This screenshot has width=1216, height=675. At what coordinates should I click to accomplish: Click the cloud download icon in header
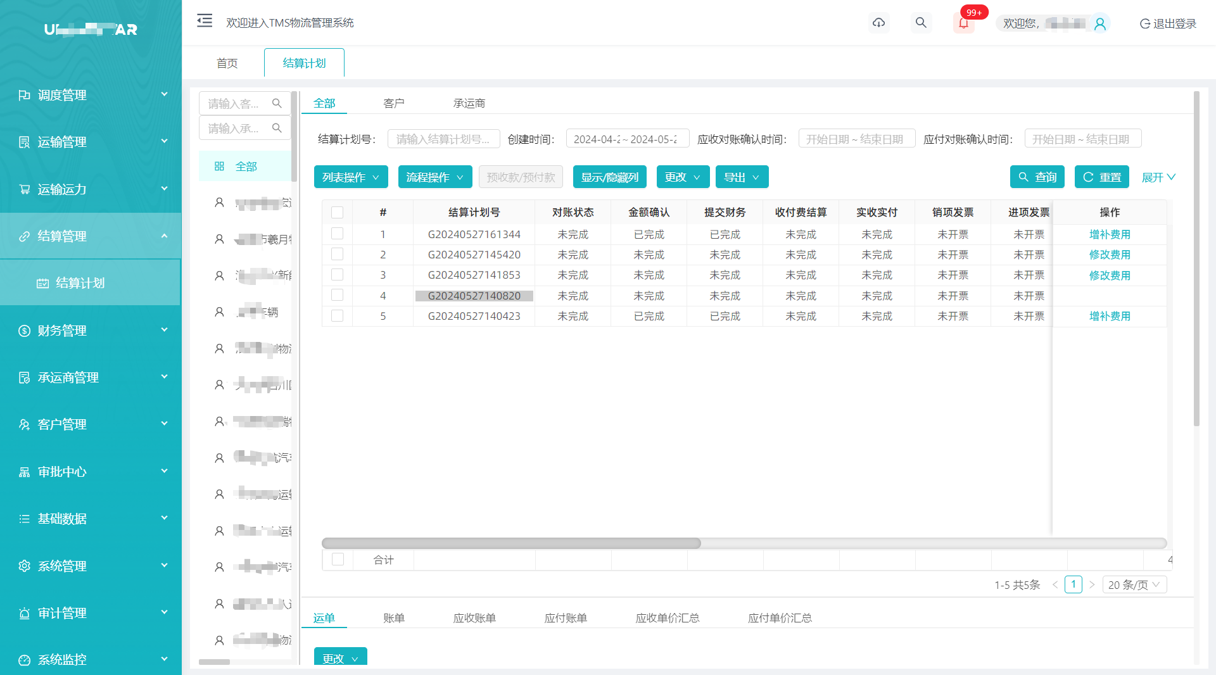click(x=878, y=23)
